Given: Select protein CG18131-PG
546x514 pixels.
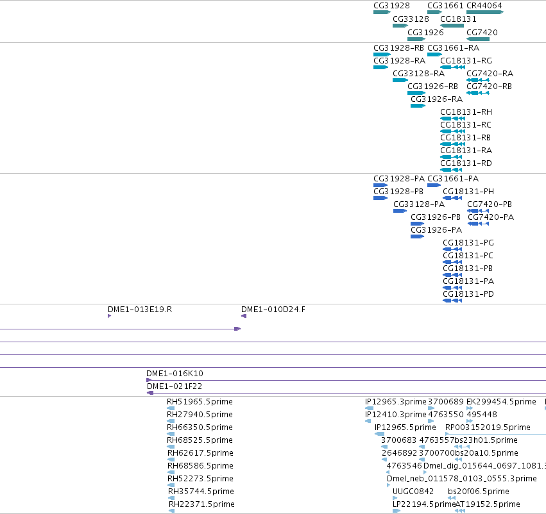Looking at the screenshot, I should pos(468,243).
